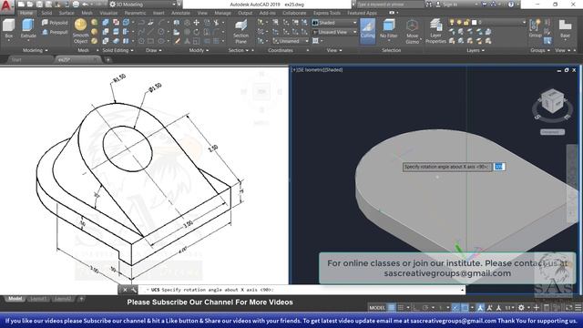Switch to the Mesh ribbon tab

pyautogui.click(x=87, y=13)
